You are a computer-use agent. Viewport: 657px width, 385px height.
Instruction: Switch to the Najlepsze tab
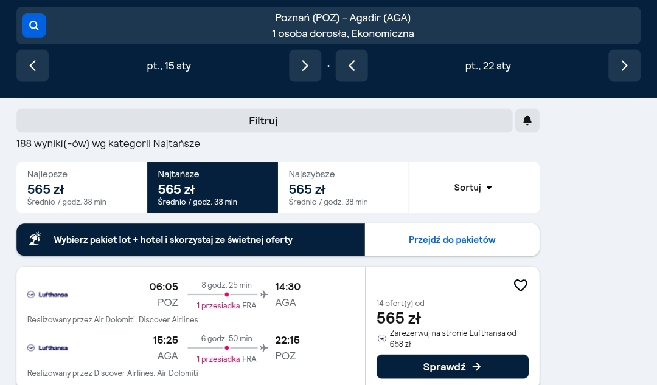coord(82,188)
